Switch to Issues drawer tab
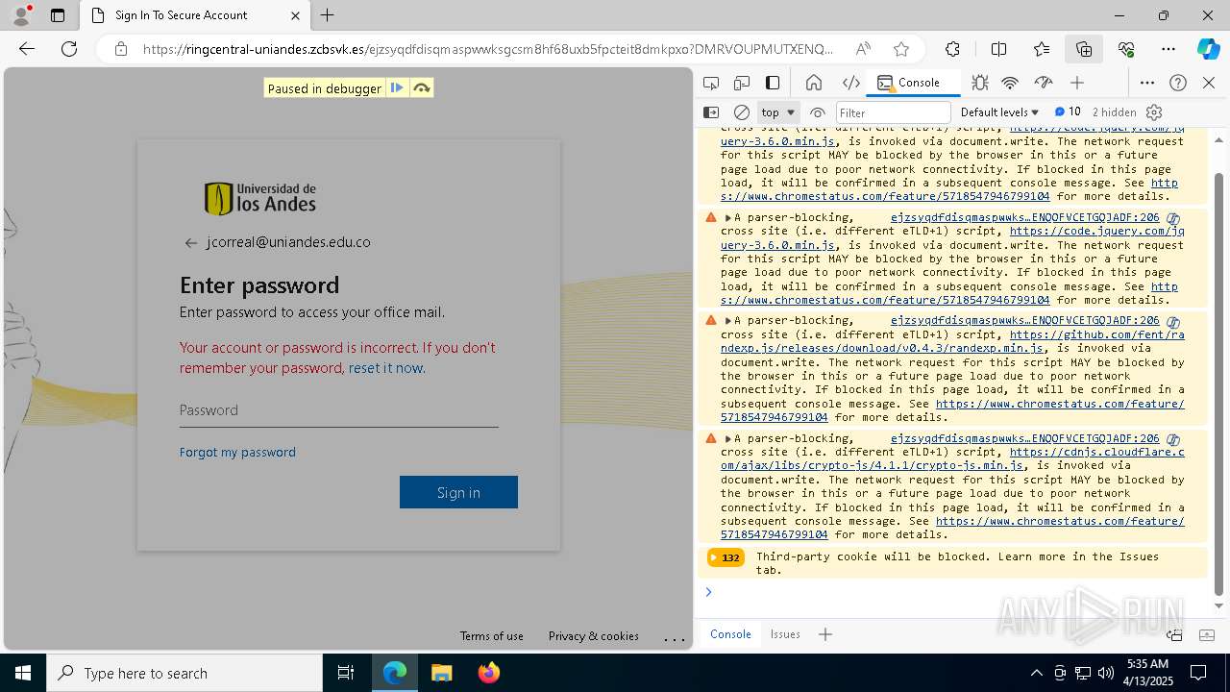 tap(785, 634)
